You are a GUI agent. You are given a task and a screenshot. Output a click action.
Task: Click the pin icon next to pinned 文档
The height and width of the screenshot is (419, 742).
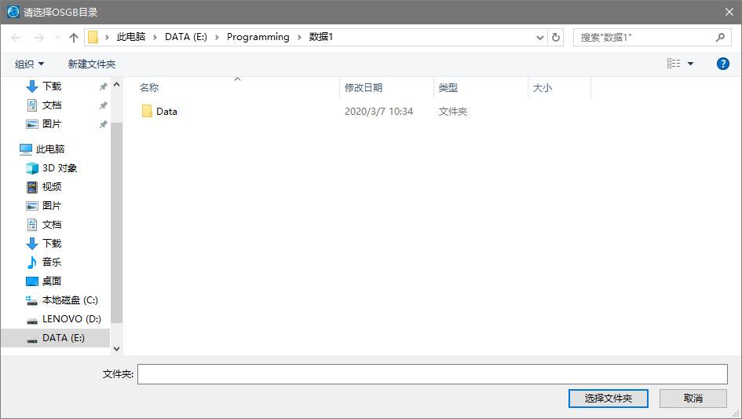[x=103, y=105]
